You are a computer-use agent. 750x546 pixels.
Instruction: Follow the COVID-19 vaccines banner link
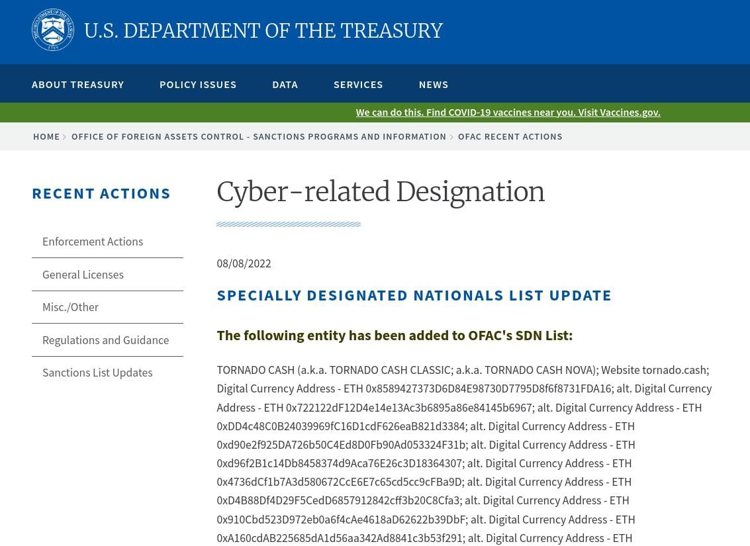click(508, 112)
